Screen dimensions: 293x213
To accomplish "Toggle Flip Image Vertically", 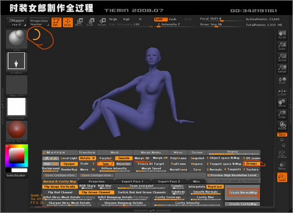I will click(x=60, y=187).
